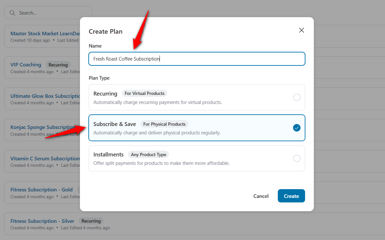Open the Vitamin C Serum Subscription plan
Viewport: 385px width, 240px height.
point(45,158)
